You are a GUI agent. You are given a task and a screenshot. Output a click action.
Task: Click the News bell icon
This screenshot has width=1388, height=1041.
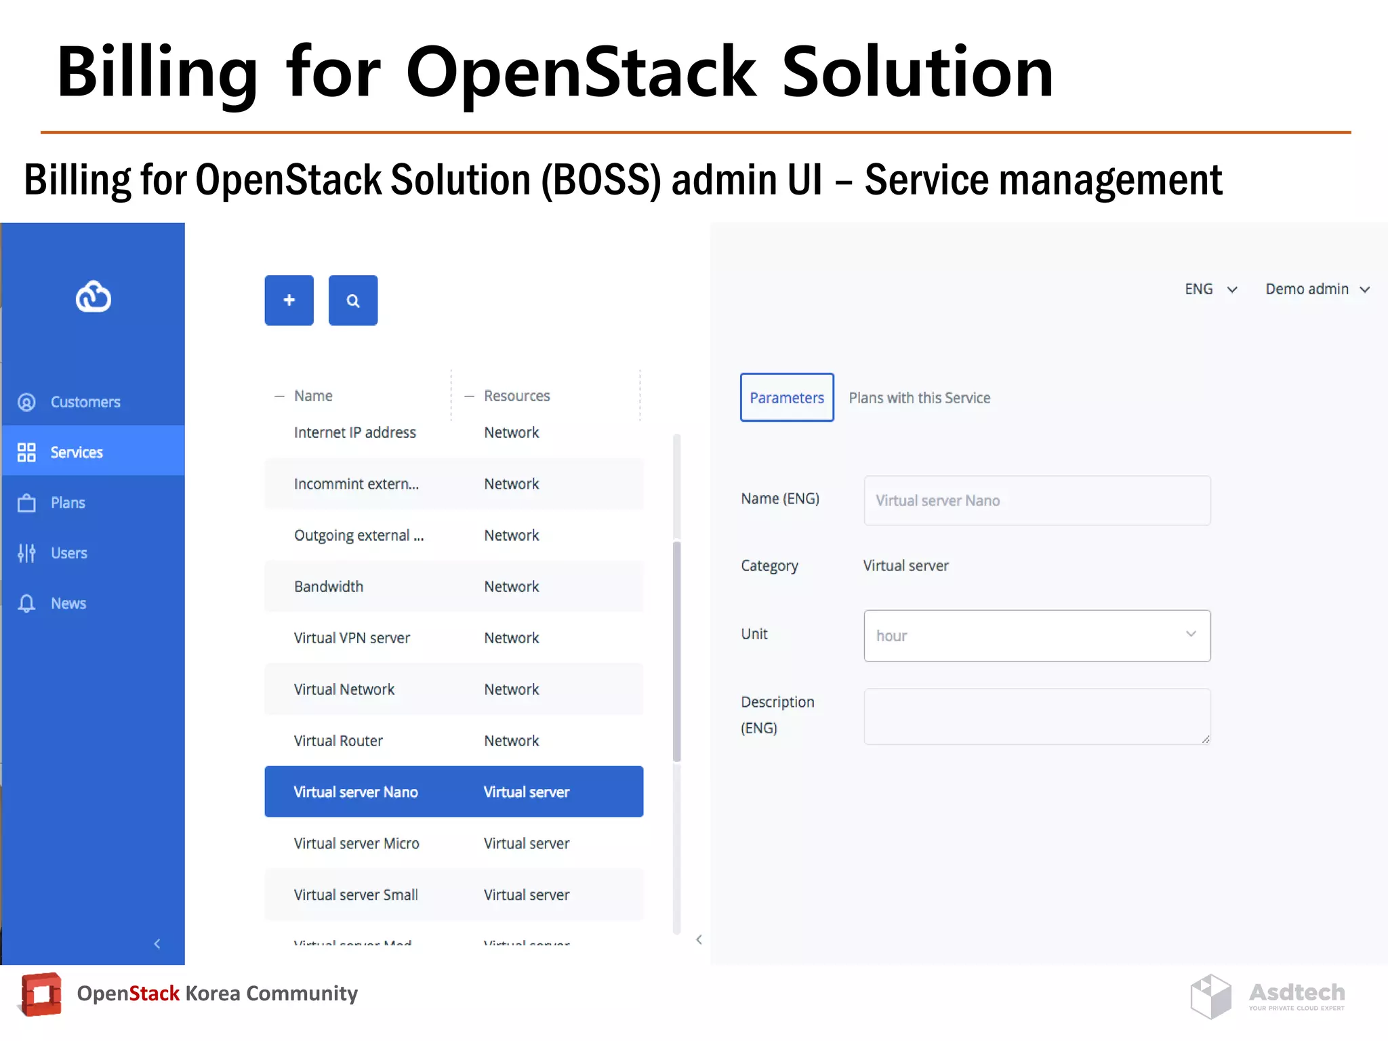[26, 603]
